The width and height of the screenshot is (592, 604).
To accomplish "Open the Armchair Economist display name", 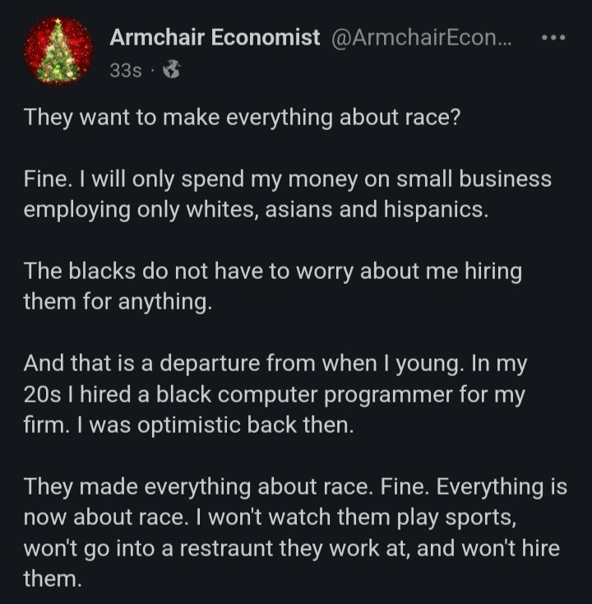I will click(215, 38).
